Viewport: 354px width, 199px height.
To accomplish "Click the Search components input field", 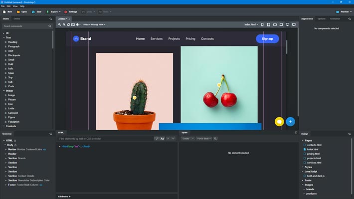I will 27,26.
